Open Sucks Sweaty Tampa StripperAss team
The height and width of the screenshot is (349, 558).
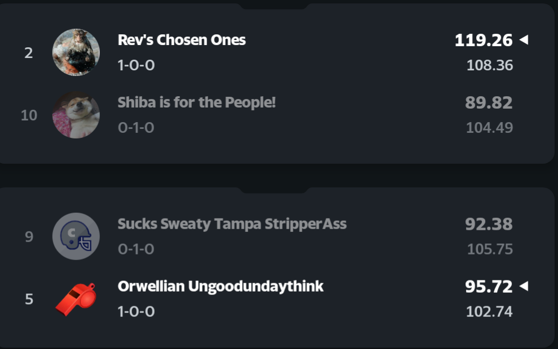click(232, 224)
